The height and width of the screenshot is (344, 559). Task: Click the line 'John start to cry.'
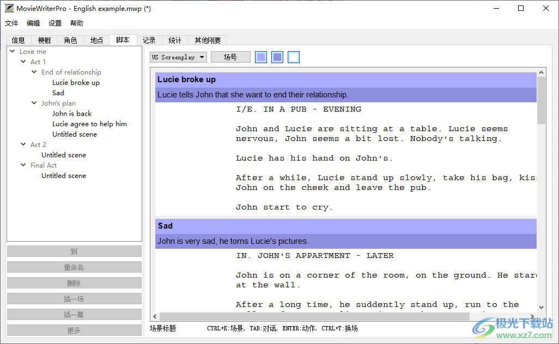pos(284,207)
